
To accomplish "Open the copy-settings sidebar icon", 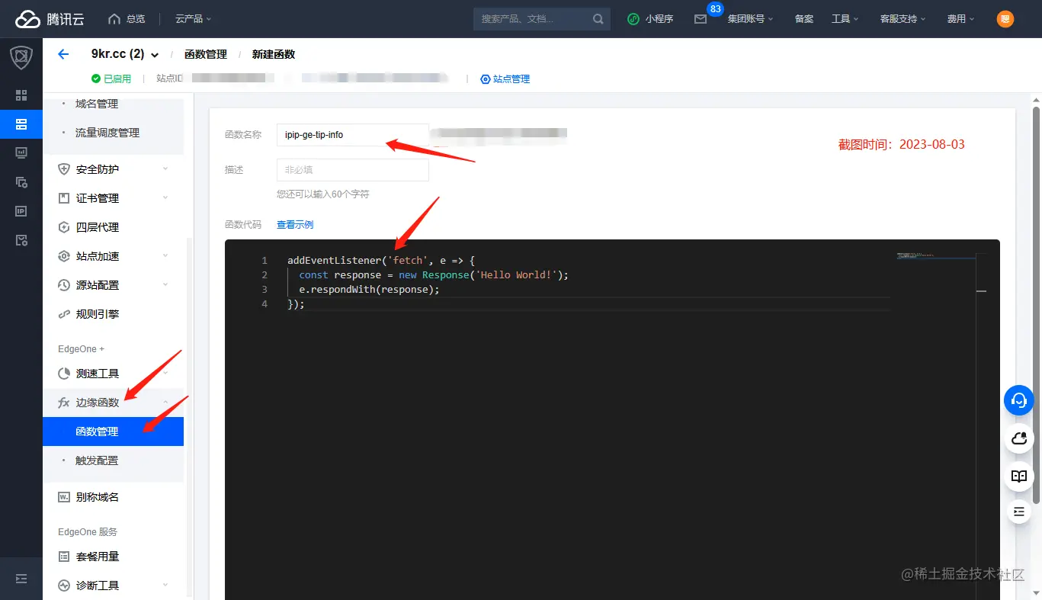I will (x=21, y=182).
